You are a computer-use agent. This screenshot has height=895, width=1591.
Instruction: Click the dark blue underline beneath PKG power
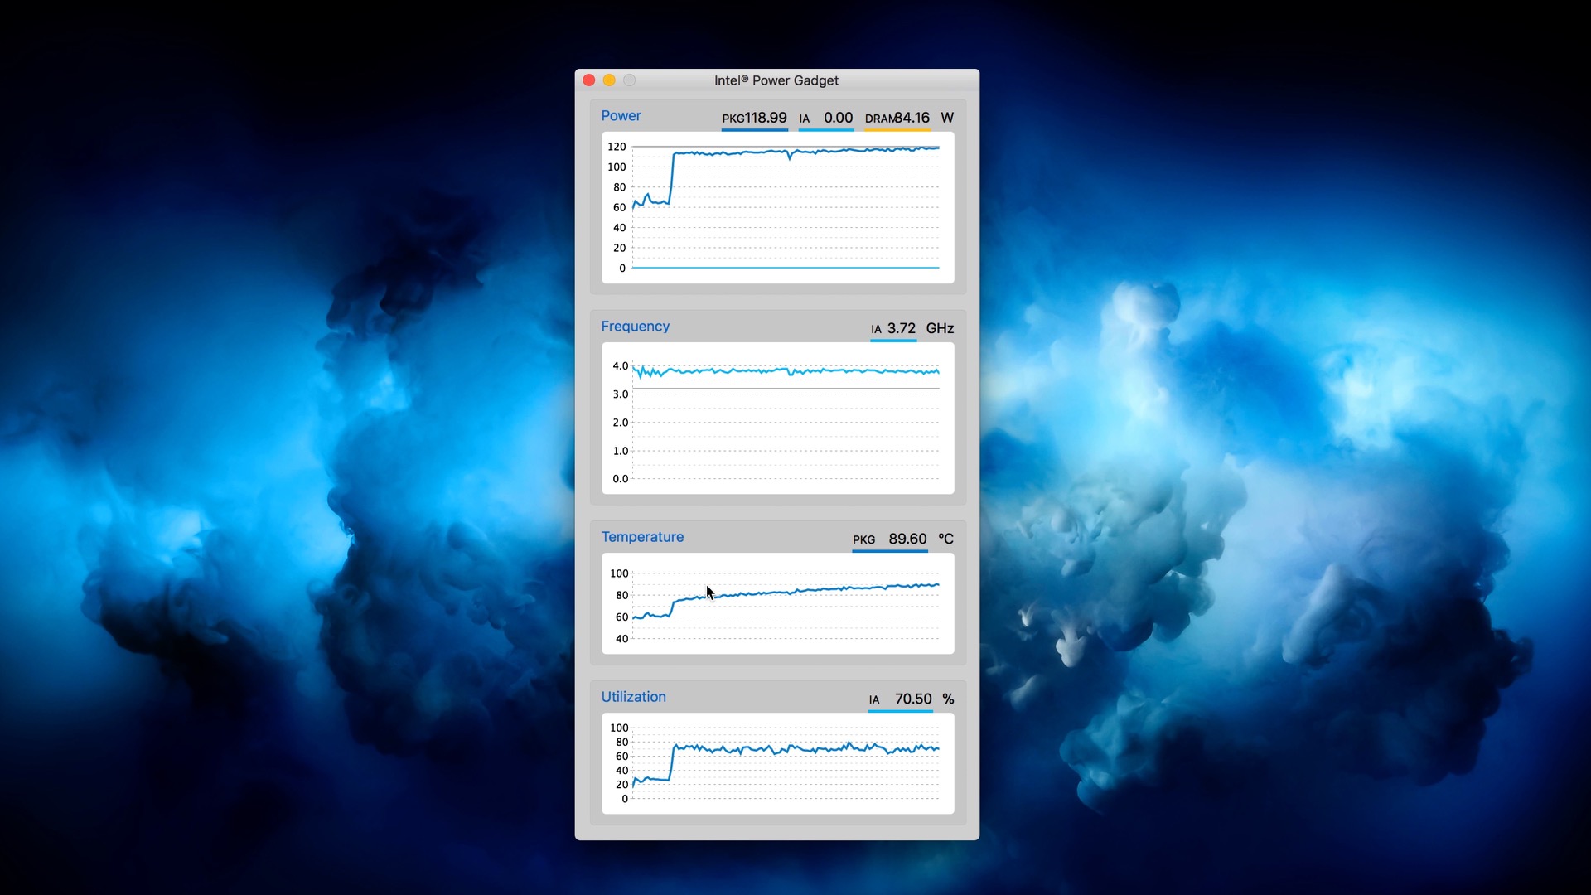pos(754,130)
